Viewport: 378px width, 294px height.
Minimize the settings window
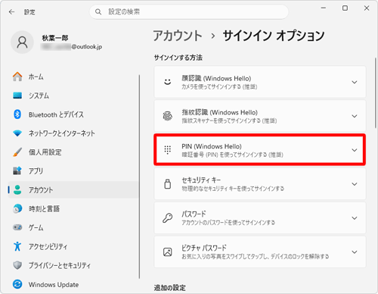tap(324, 8)
